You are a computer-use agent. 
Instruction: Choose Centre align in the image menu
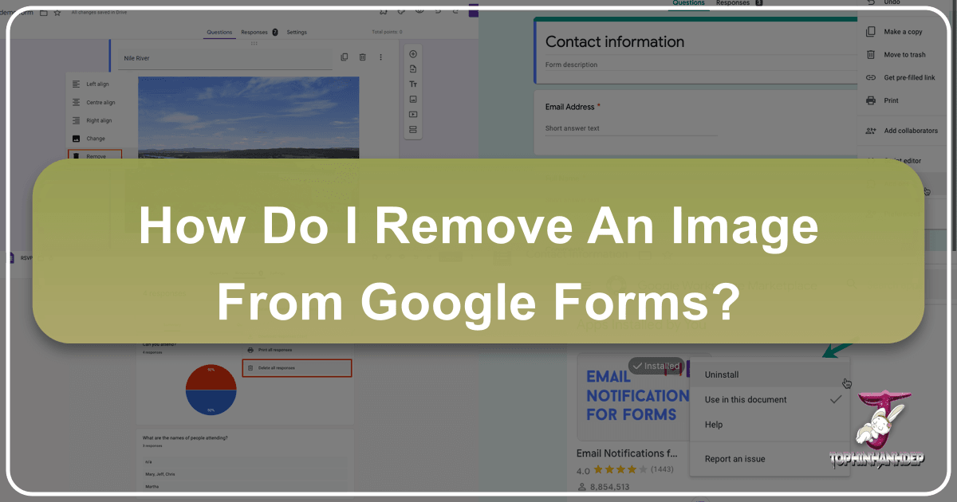[x=100, y=102]
